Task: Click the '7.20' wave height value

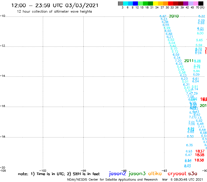Action: (x=178, y=61)
